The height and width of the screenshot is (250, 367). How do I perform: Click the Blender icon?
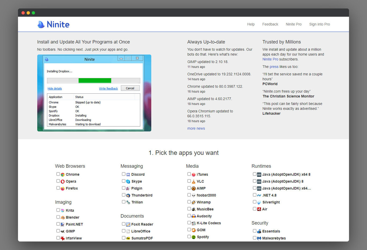point(62,217)
